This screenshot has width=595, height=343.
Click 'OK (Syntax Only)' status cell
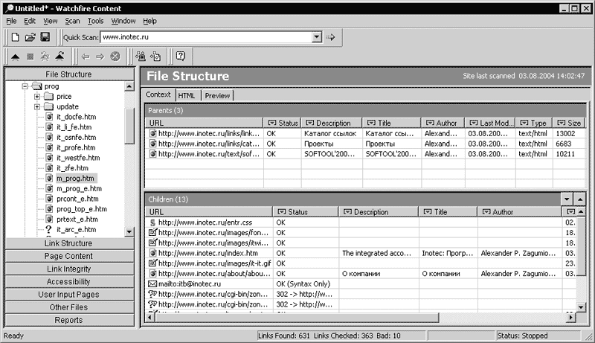coord(303,283)
